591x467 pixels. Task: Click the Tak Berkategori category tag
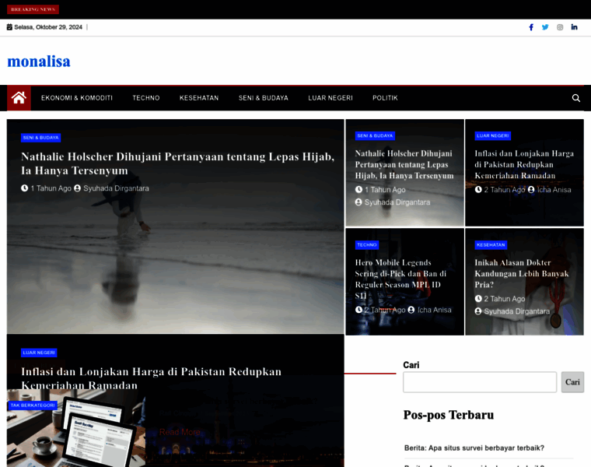pos(33,406)
